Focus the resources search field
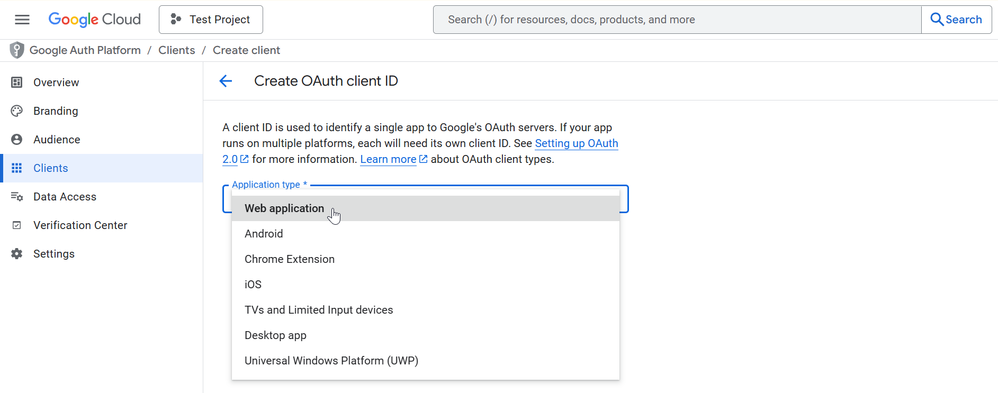Image resolution: width=998 pixels, height=393 pixels. point(677,20)
